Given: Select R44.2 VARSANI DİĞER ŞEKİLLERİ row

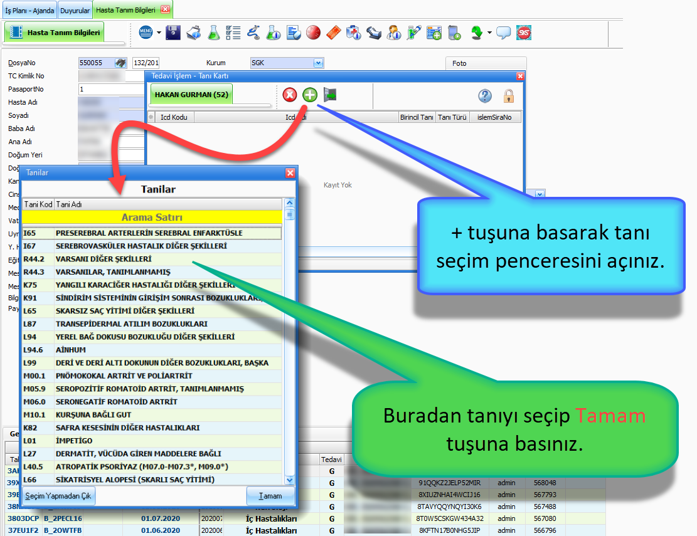Looking at the screenshot, I should point(152,259).
